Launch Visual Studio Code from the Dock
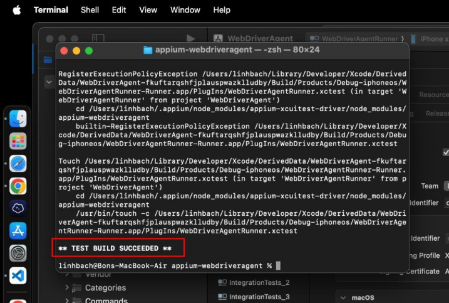449x303 pixels. (18, 275)
